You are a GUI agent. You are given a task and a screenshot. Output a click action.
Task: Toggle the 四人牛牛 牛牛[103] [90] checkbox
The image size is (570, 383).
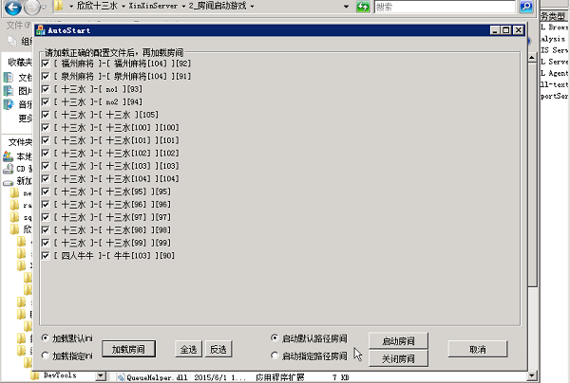45,255
